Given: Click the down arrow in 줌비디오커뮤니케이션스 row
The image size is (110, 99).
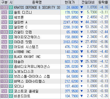Looking at the screenshot, I should pyautogui.click(x=82, y=66).
